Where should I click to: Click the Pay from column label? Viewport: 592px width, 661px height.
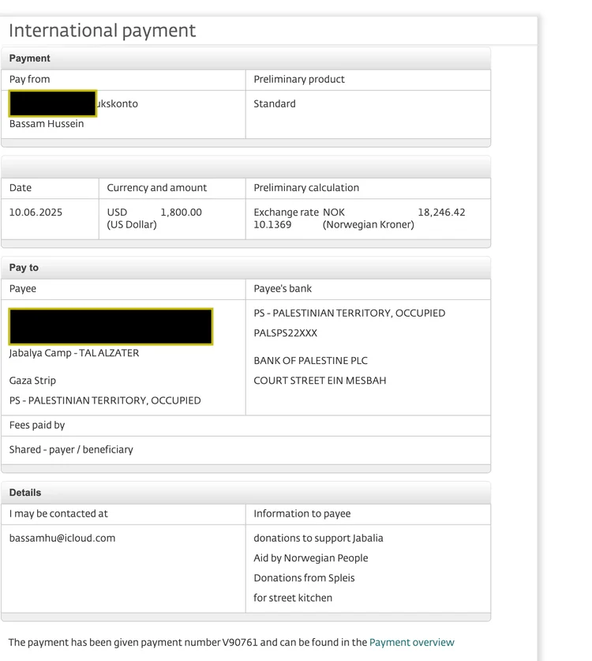pyautogui.click(x=29, y=79)
